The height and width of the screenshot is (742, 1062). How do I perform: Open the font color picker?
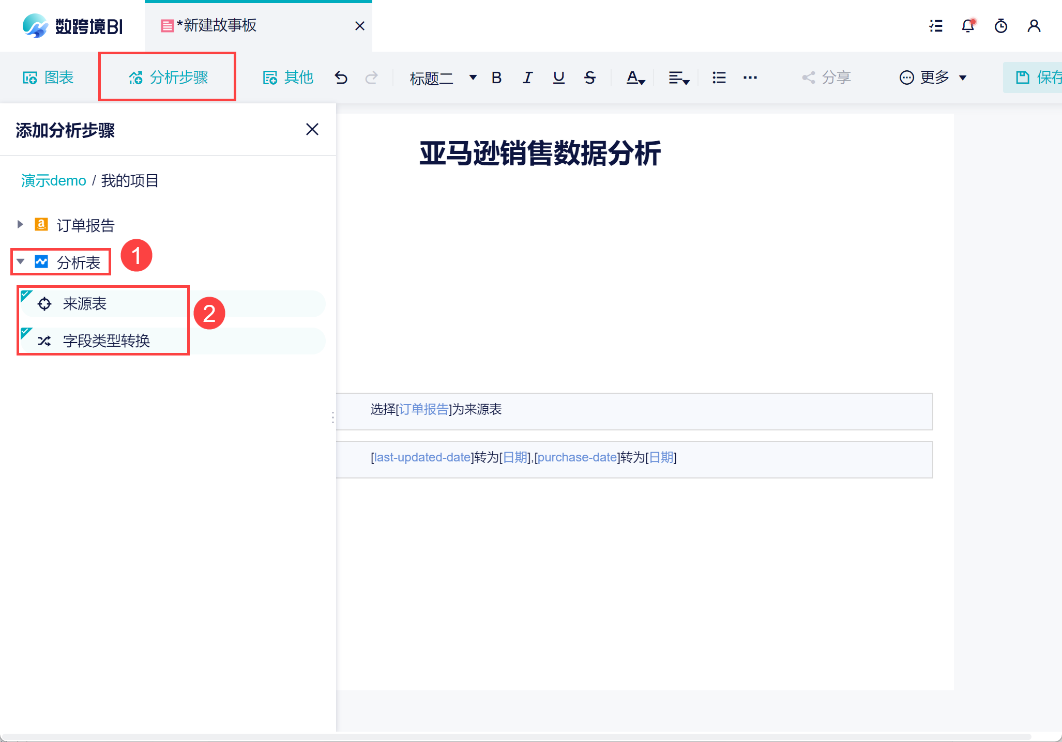click(635, 78)
